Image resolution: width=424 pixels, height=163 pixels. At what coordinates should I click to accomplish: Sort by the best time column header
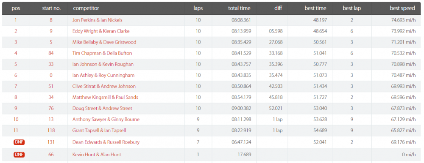pyautogui.click(x=315, y=8)
